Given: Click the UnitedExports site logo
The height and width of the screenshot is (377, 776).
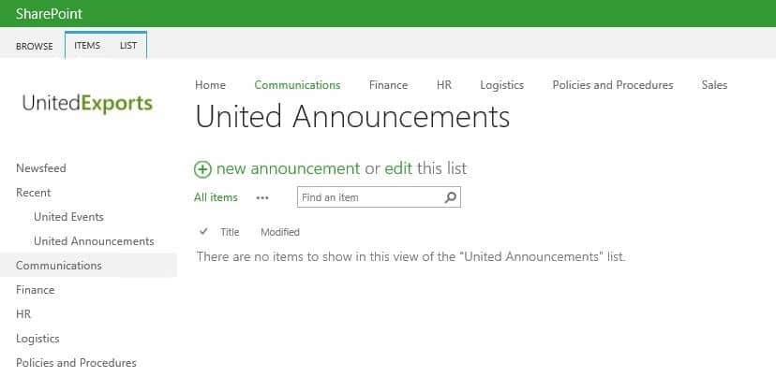Looking at the screenshot, I should (87, 104).
